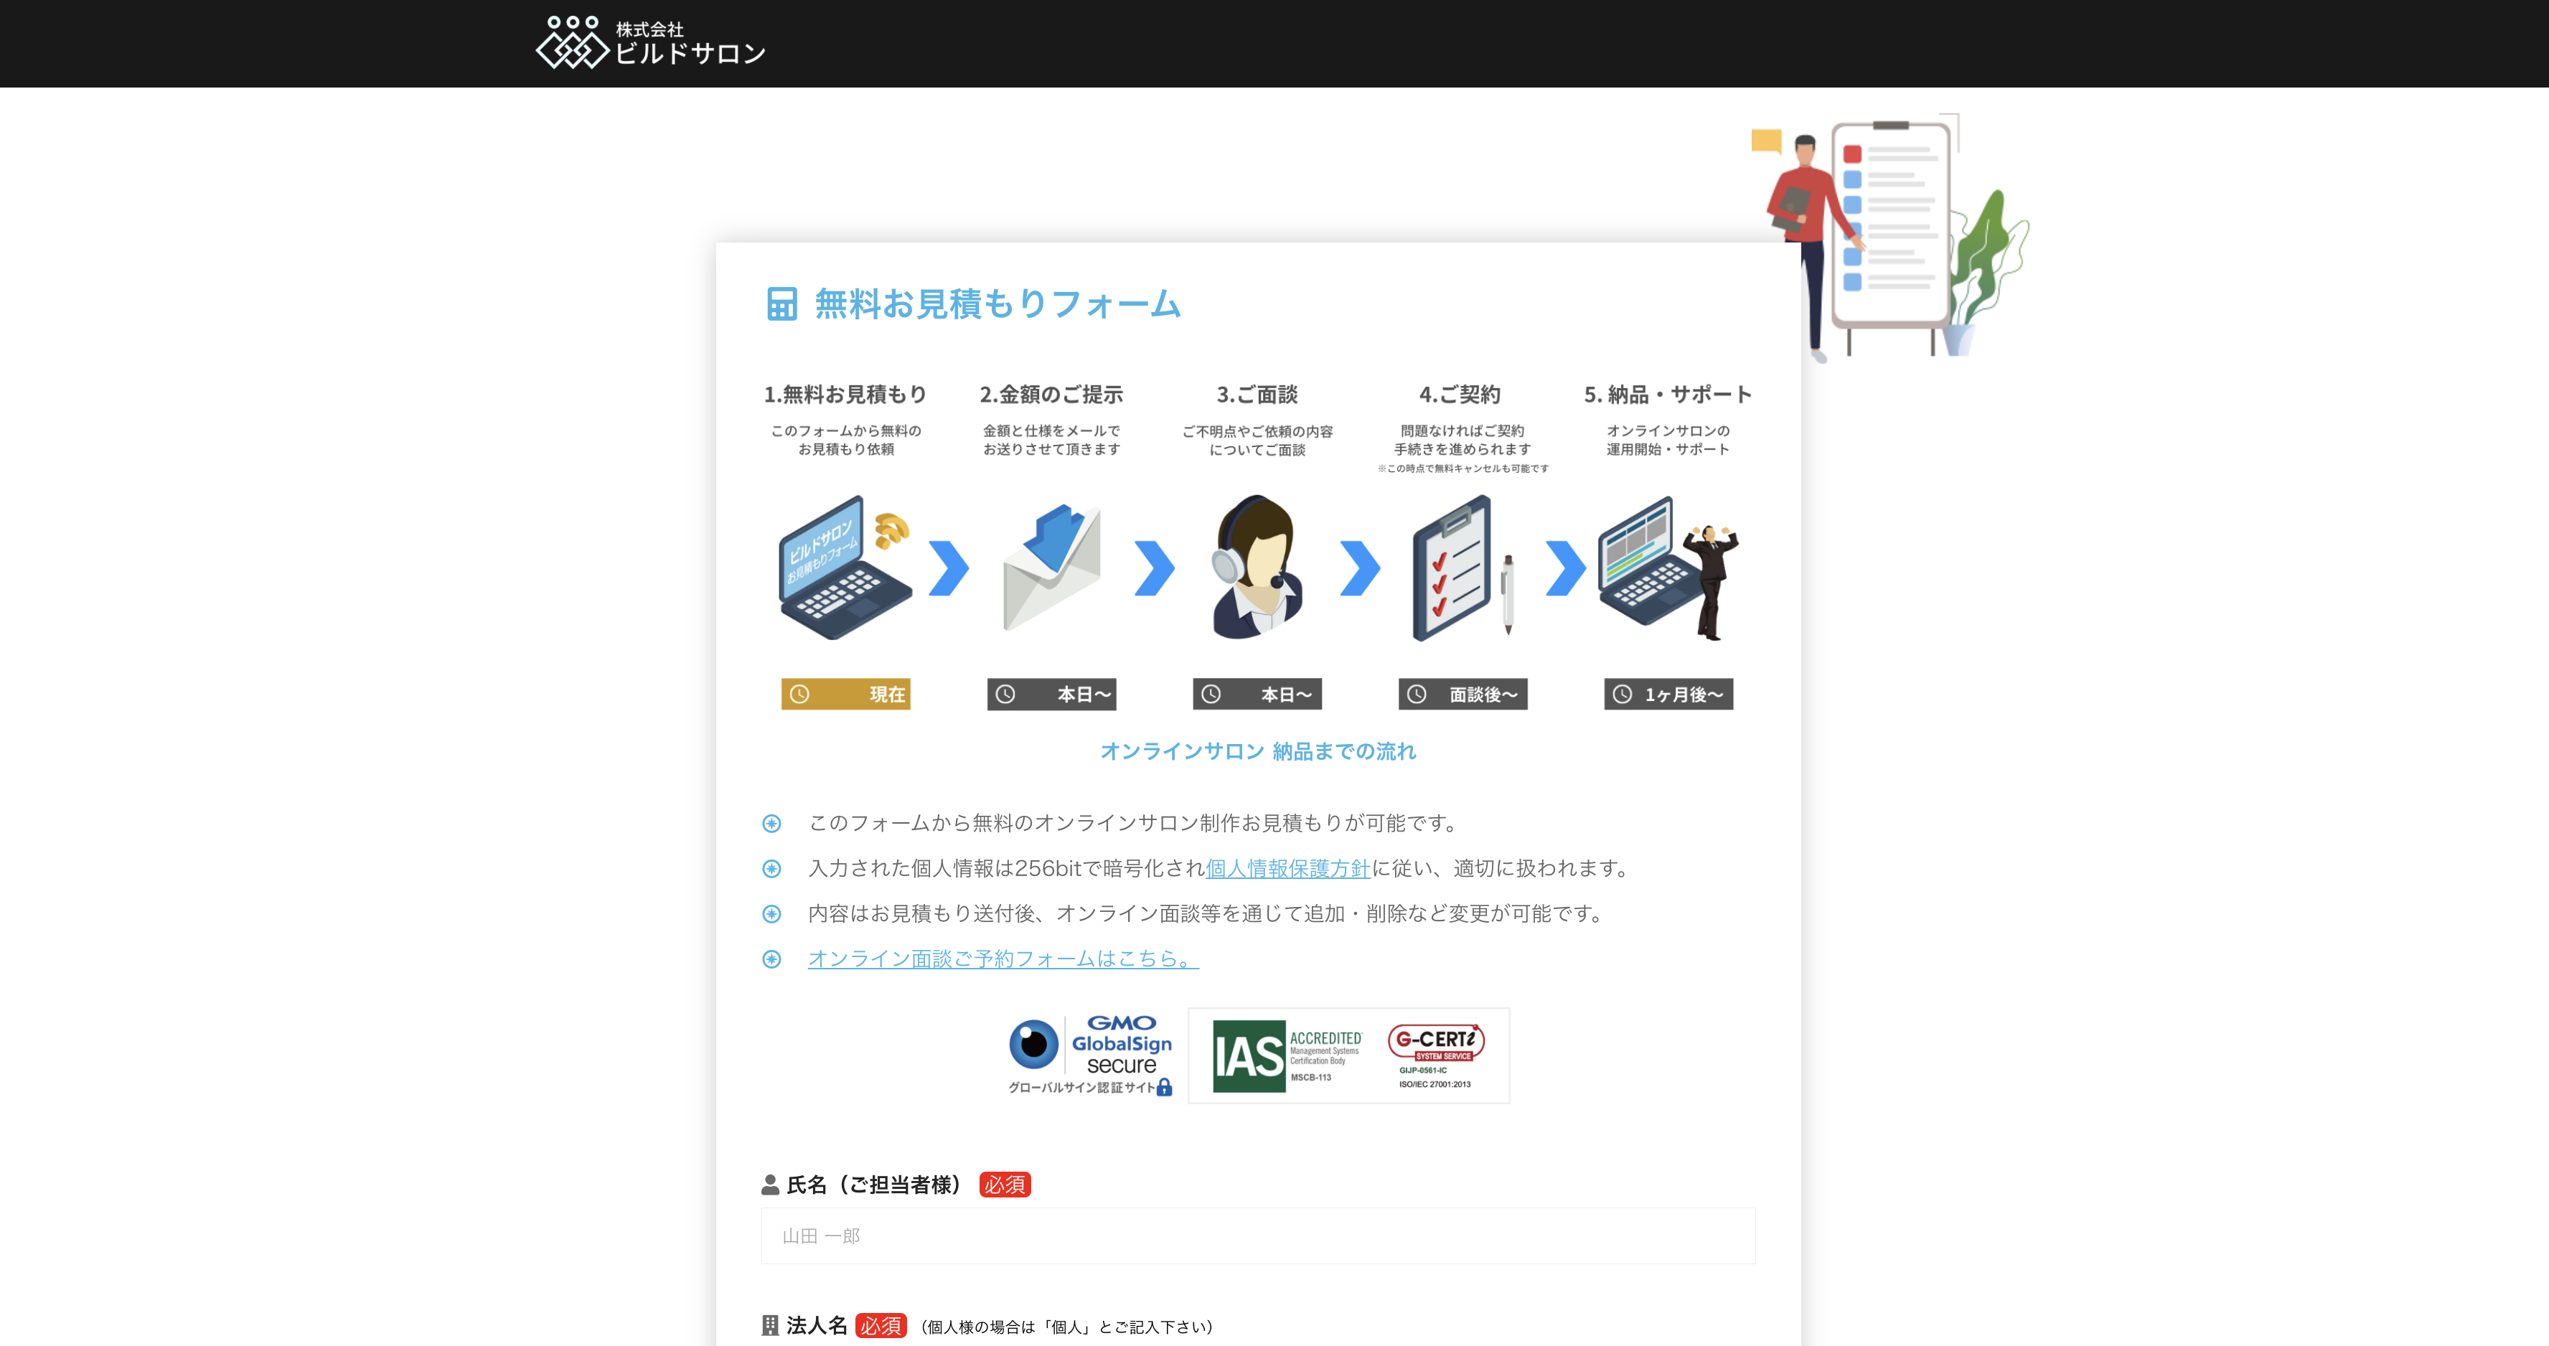Click the clipboard checklist icon under 4.ご契約
Viewport: 2549px width, 1346px height.
pos(1452,569)
